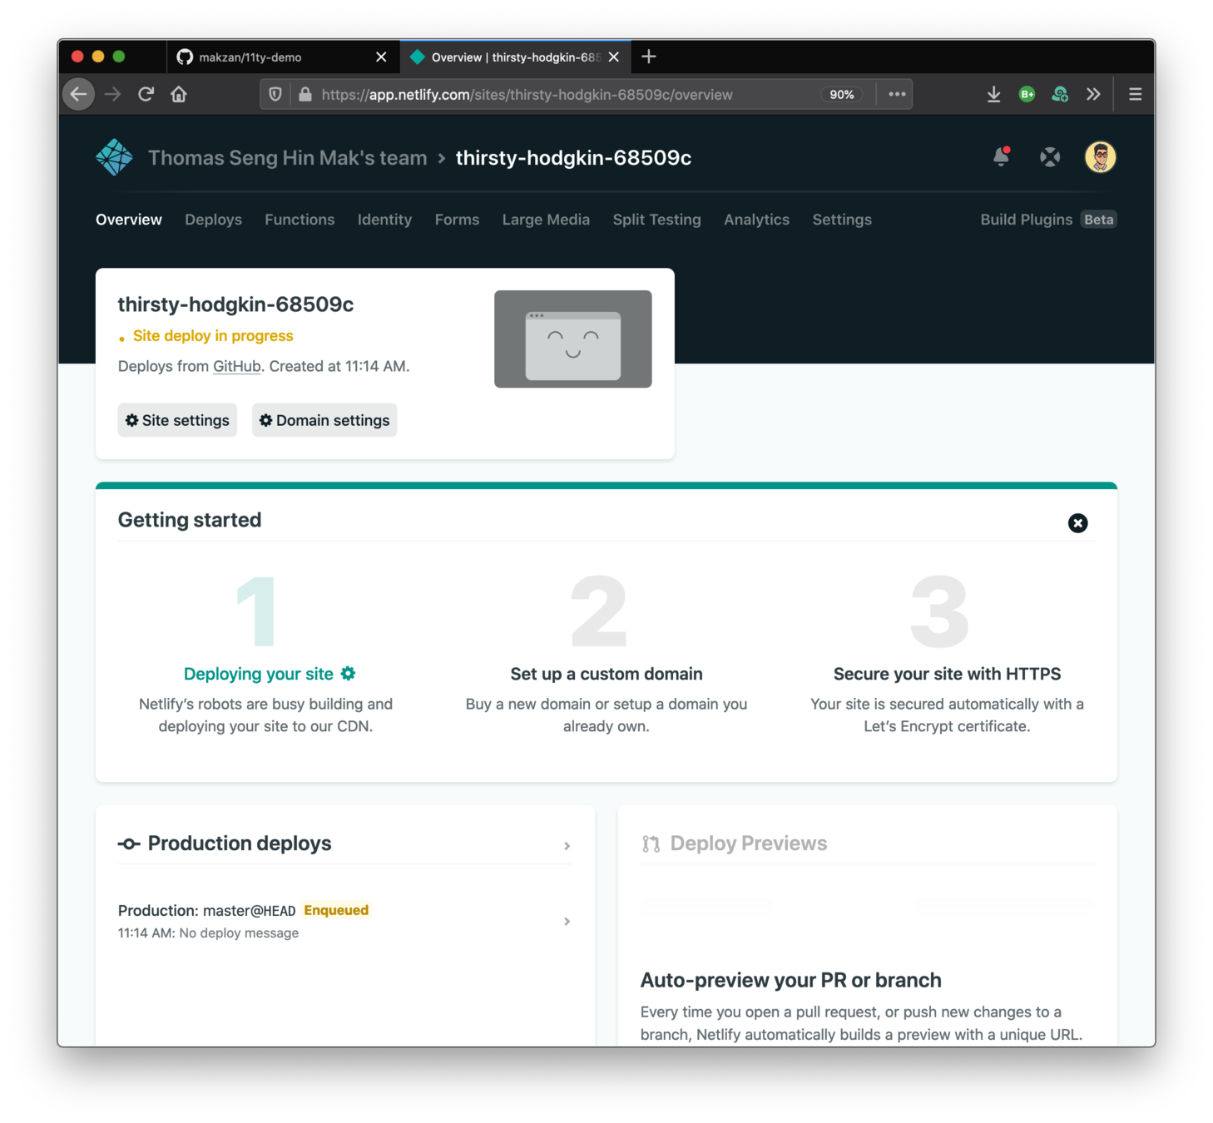The width and height of the screenshot is (1213, 1123).
Task: Open Large Media settings
Action: coord(546,220)
